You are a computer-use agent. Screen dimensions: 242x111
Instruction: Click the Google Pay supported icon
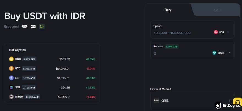coord(24,26)
